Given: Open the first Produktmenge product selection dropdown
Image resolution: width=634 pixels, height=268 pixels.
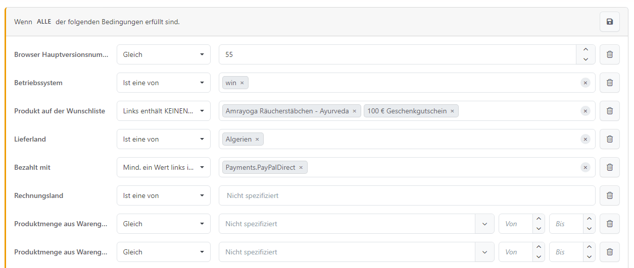Looking at the screenshot, I should pos(484,224).
